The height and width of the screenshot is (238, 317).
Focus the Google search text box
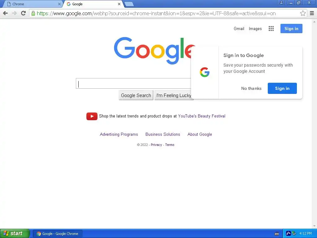click(x=133, y=83)
